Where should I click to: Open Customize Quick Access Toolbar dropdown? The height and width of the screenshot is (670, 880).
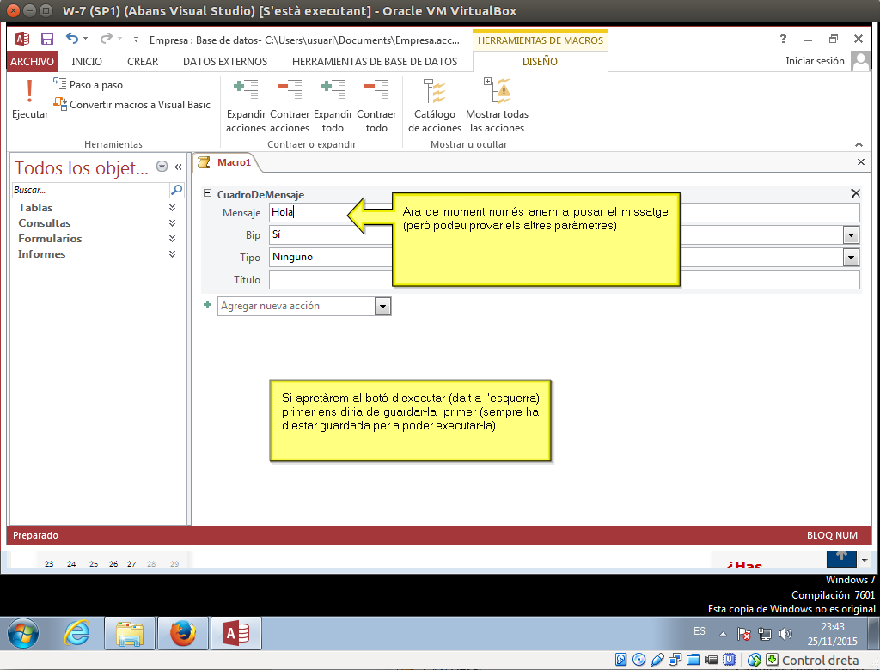[136, 40]
